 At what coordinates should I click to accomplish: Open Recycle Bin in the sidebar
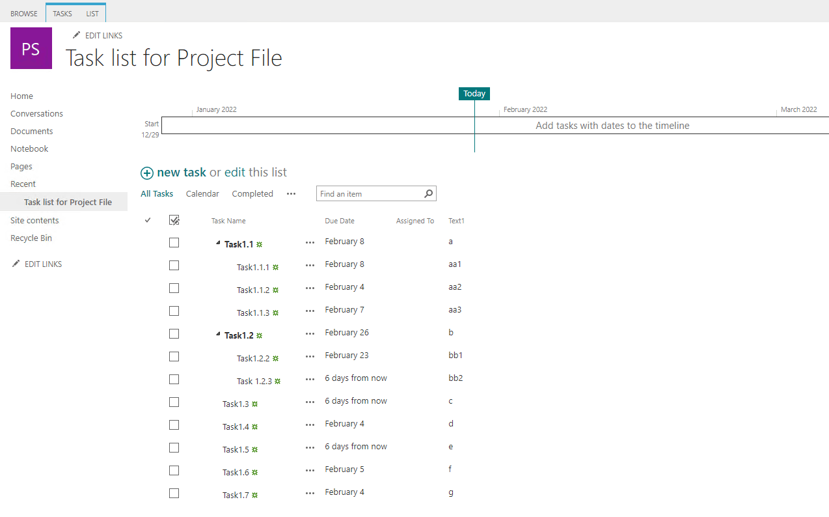pyautogui.click(x=31, y=238)
